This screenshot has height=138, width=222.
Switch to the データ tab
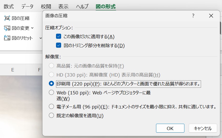27,6
